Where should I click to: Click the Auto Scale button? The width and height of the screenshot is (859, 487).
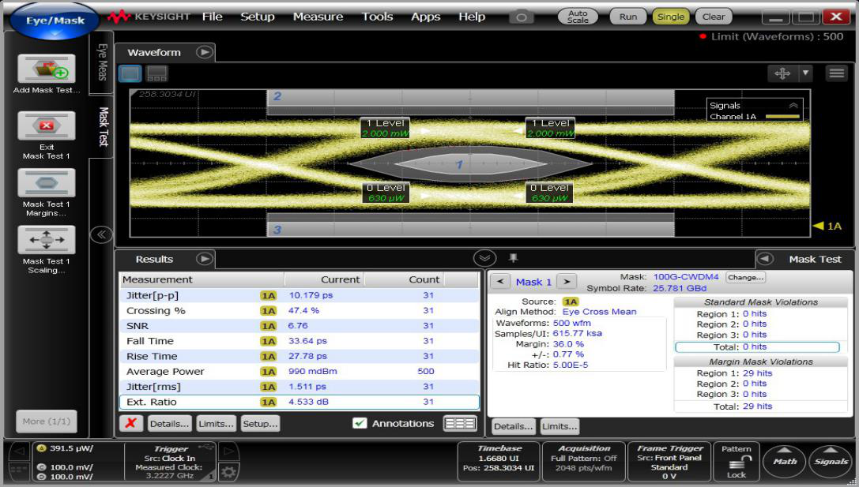tap(578, 17)
